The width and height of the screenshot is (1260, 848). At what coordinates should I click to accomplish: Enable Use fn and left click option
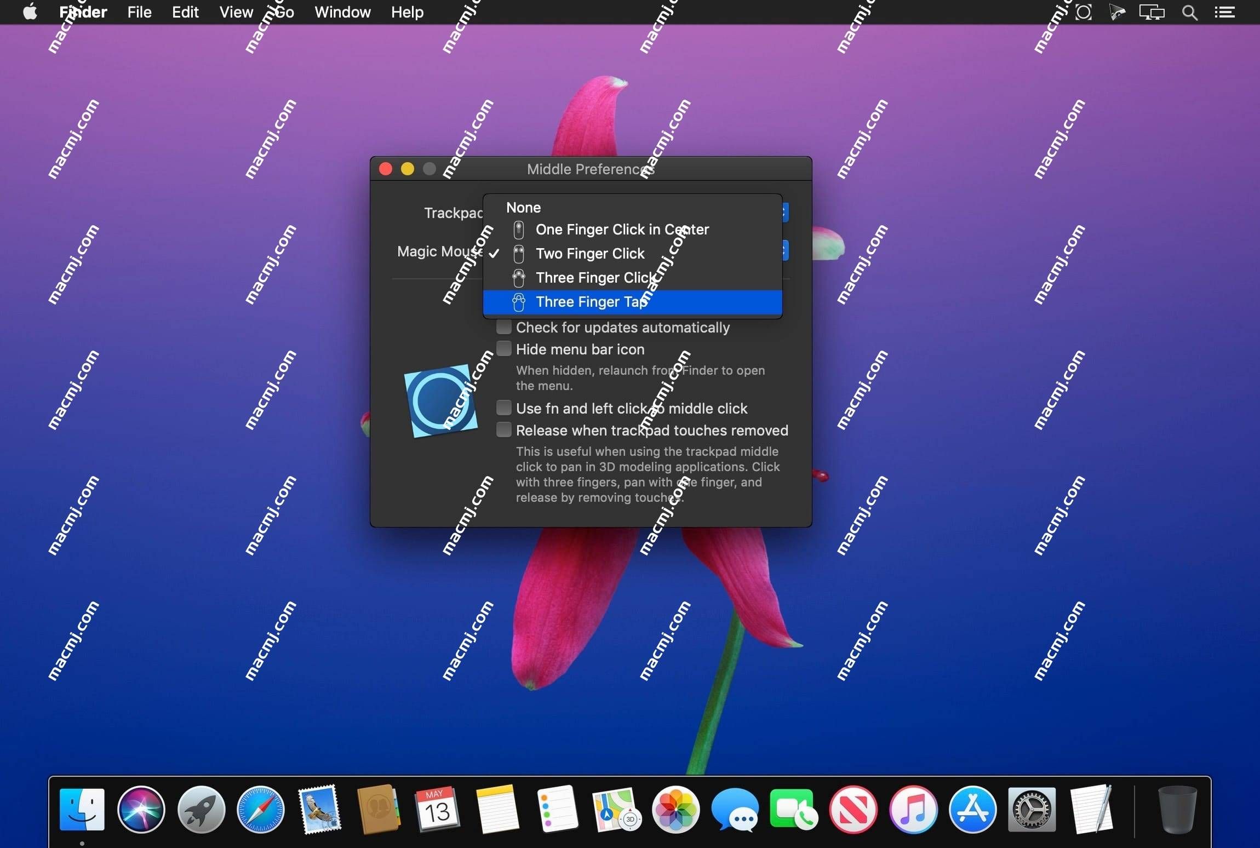pyautogui.click(x=503, y=408)
